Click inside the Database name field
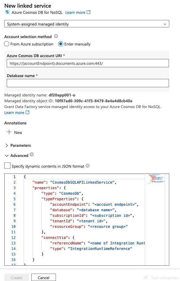 coord(87,83)
